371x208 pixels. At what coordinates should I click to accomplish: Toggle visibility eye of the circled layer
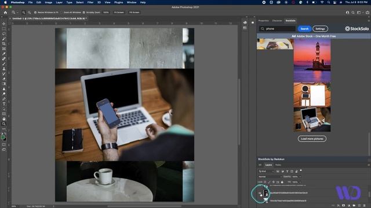pyautogui.click(x=260, y=193)
